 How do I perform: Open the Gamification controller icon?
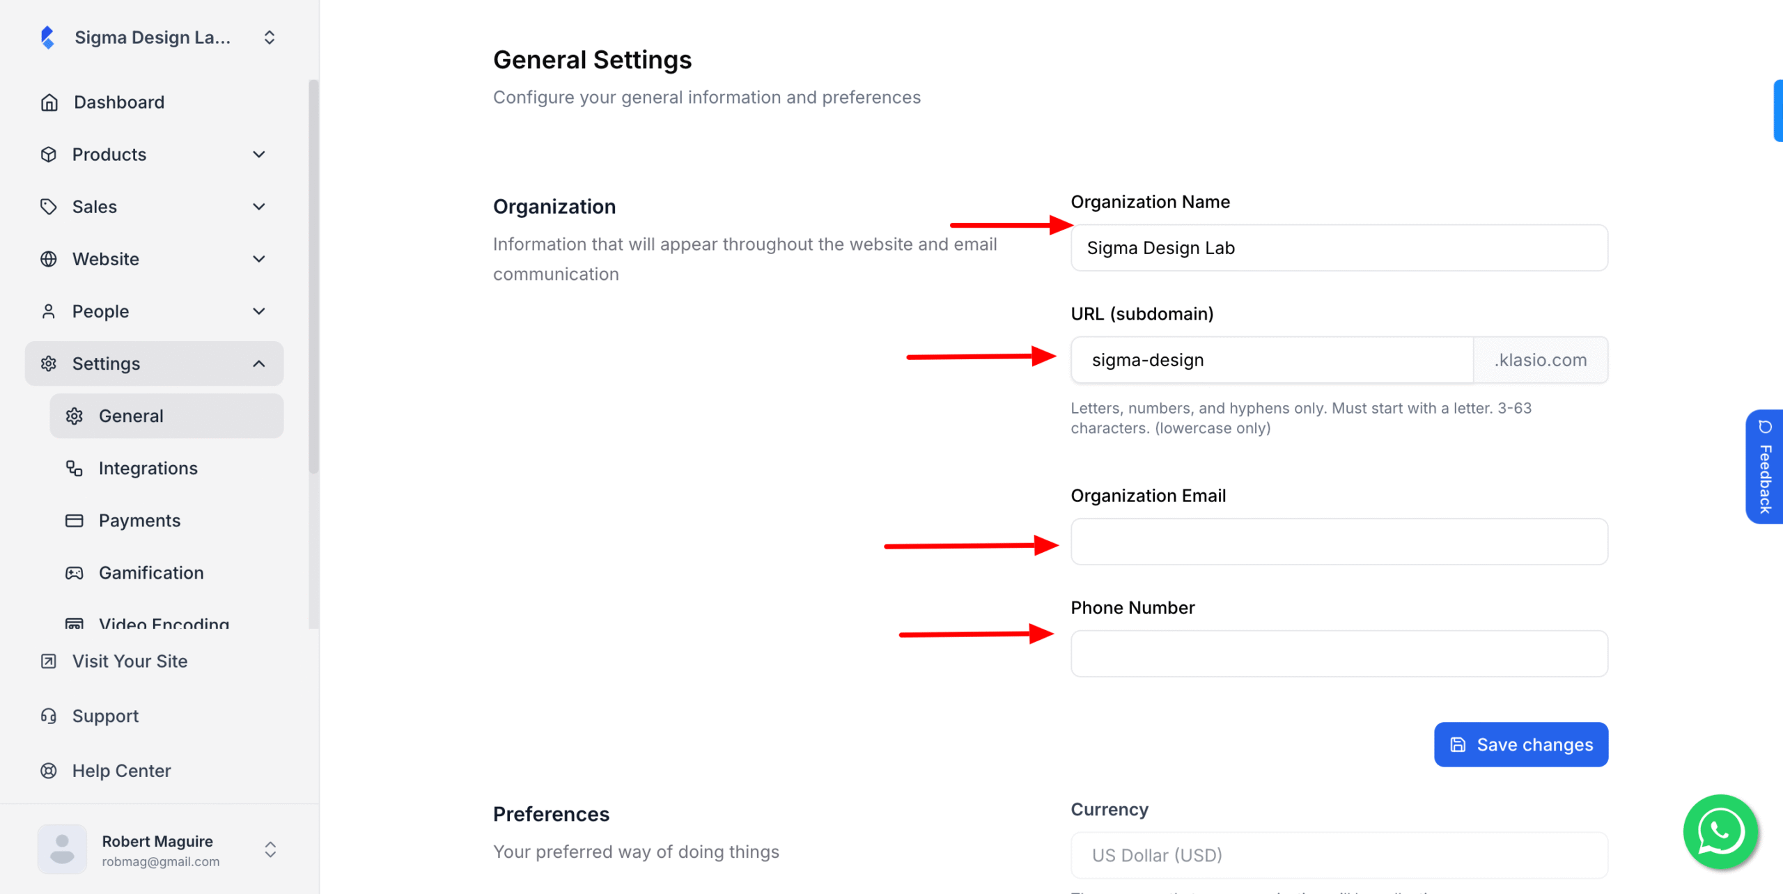[75, 572]
